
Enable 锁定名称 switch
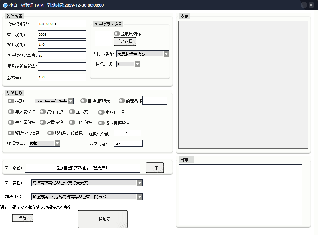122,101
